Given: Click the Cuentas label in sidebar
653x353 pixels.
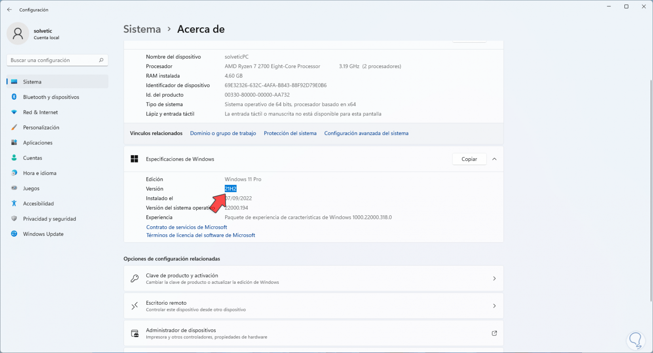Looking at the screenshot, I should [x=32, y=158].
